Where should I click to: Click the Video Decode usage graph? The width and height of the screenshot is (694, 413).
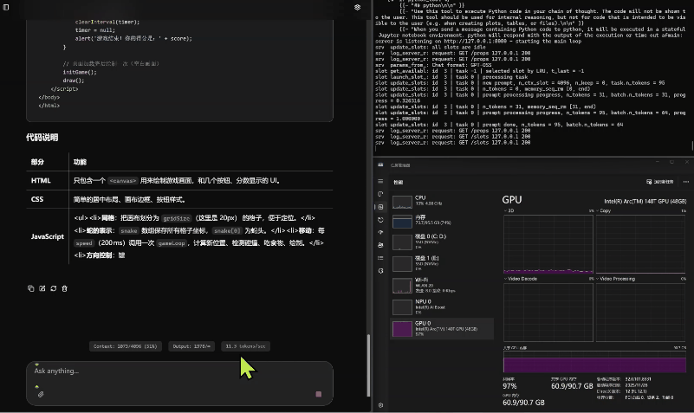548,313
